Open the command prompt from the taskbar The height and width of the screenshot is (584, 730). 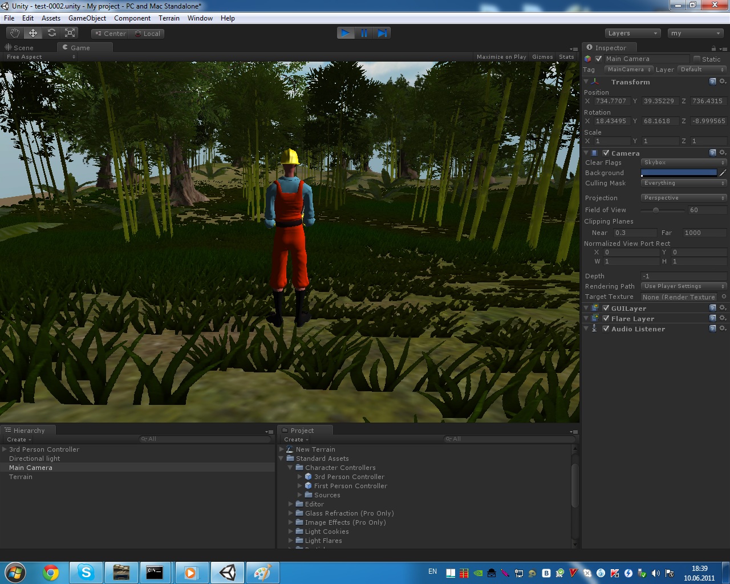[x=155, y=572]
